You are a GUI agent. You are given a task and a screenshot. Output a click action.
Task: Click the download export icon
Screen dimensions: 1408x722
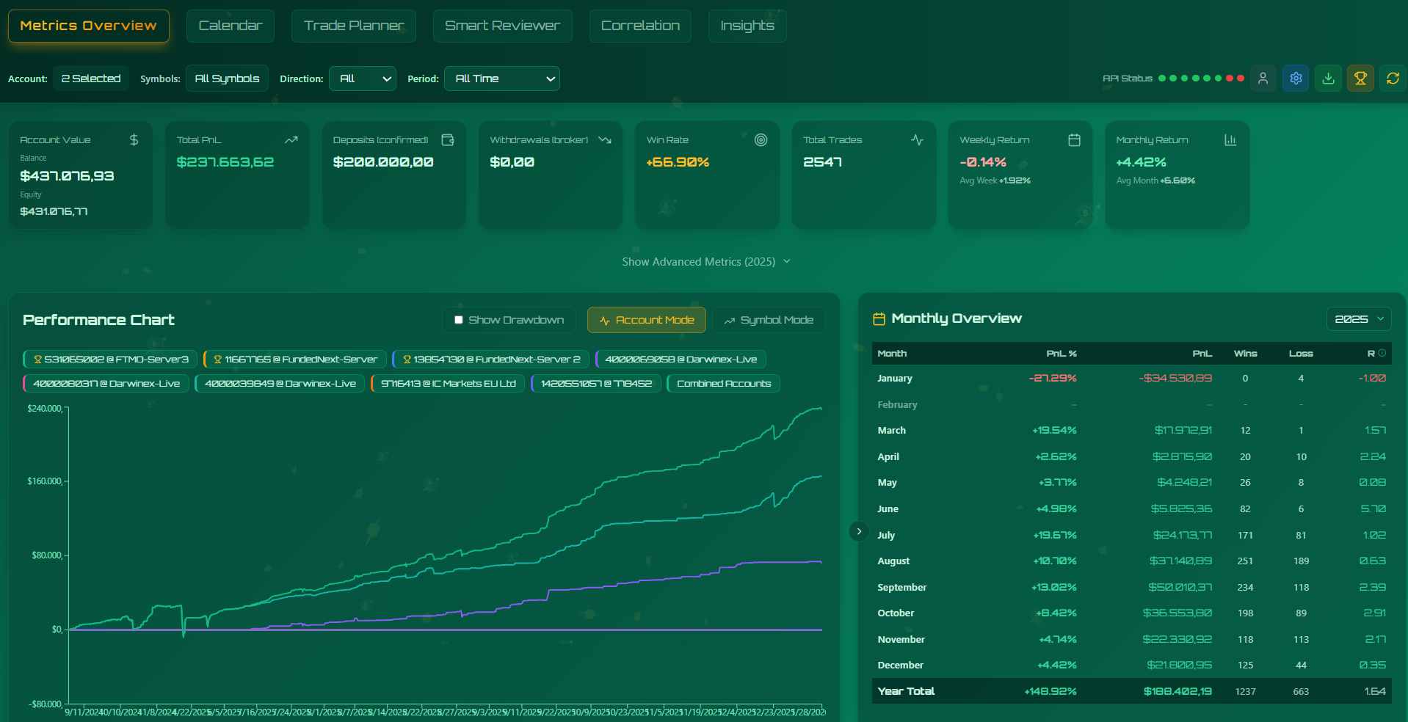[x=1328, y=79]
